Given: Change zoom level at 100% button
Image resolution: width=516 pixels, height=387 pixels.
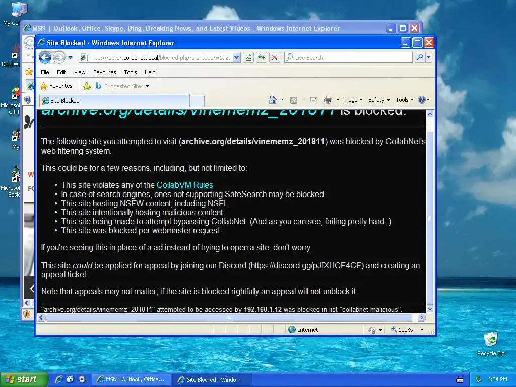Looking at the screenshot, I should (x=402, y=330).
